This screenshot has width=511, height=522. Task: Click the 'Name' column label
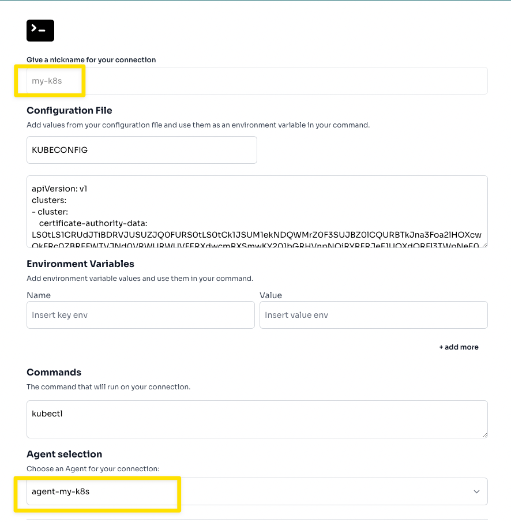(x=39, y=295)
